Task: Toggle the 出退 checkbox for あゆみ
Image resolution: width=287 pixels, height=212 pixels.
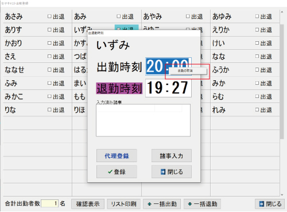Action: (257, 17)
